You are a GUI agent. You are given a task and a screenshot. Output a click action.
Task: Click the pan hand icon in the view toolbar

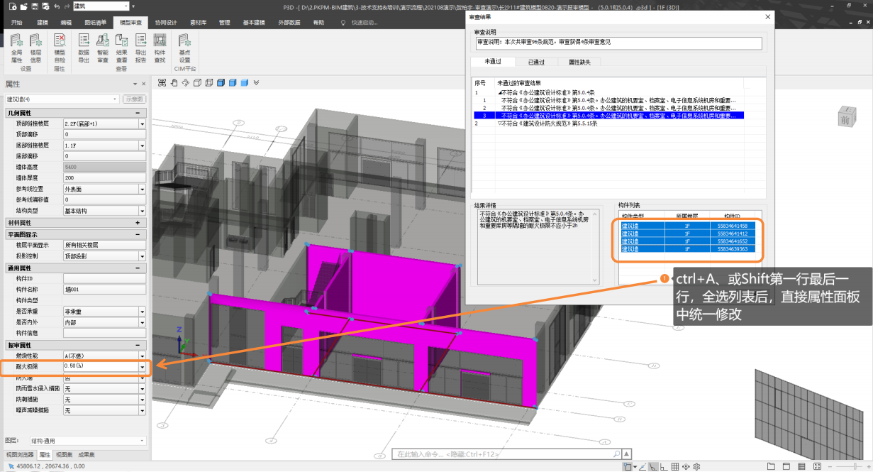(173, 83)
